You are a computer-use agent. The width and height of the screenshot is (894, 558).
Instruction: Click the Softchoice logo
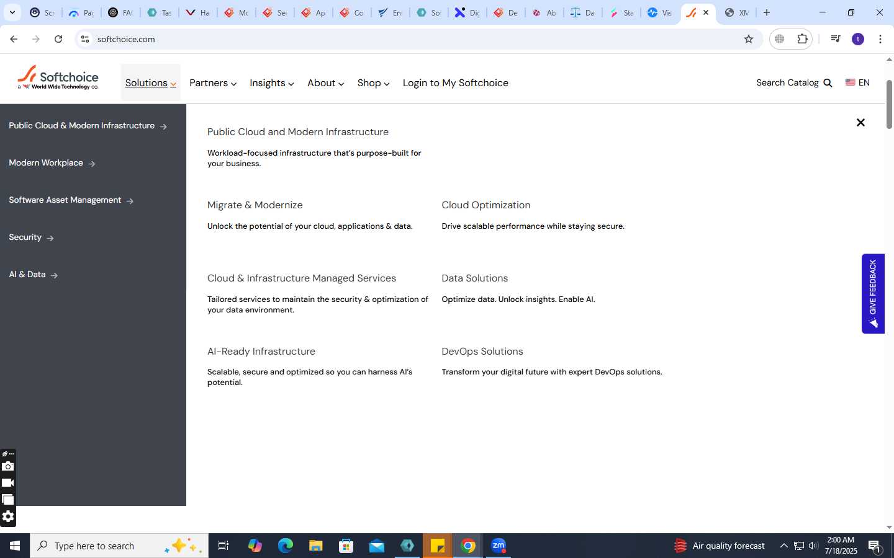pyautogui.click(x=58, y=78)
